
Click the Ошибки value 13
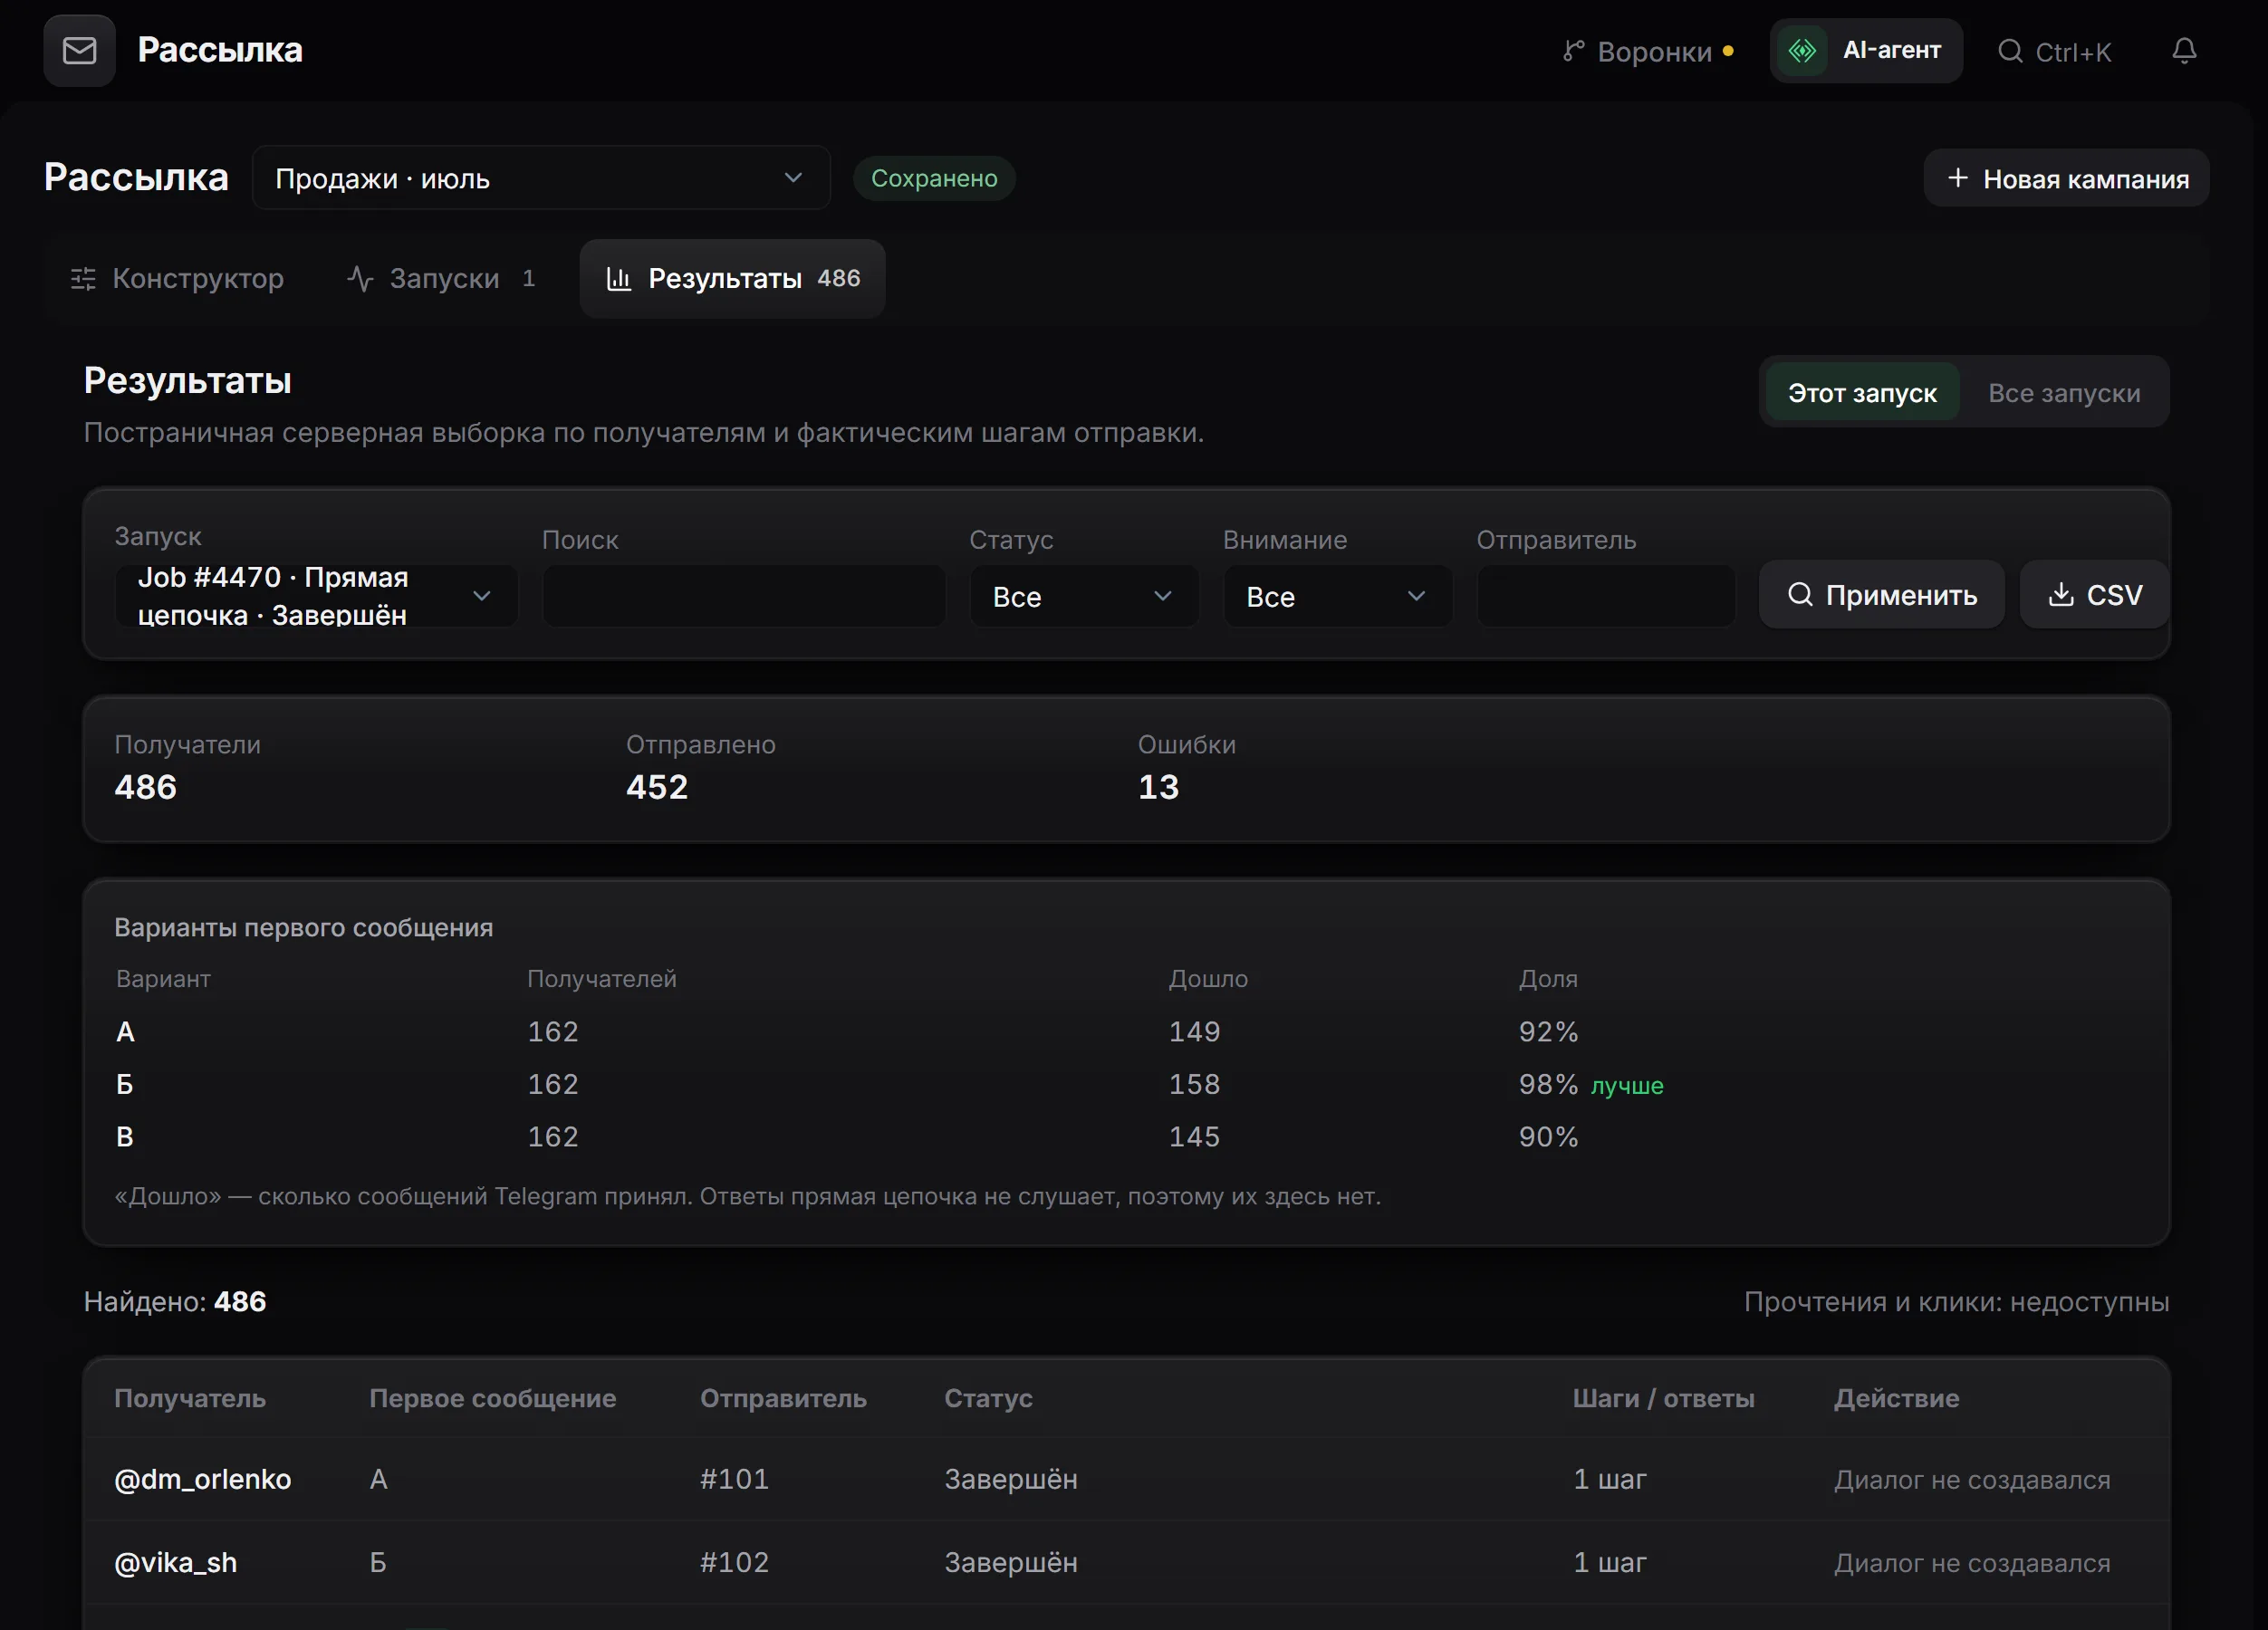tap(1158, 787)
